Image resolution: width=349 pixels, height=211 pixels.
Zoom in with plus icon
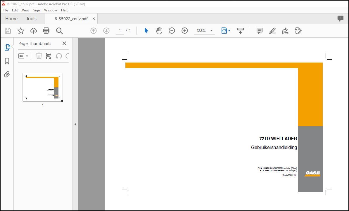click(185, 31)
